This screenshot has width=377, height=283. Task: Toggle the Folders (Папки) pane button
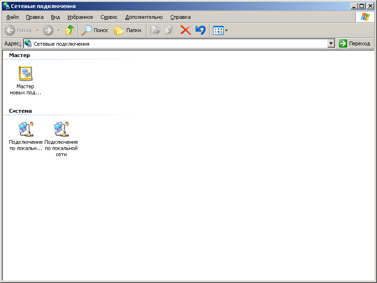point(128,30)
